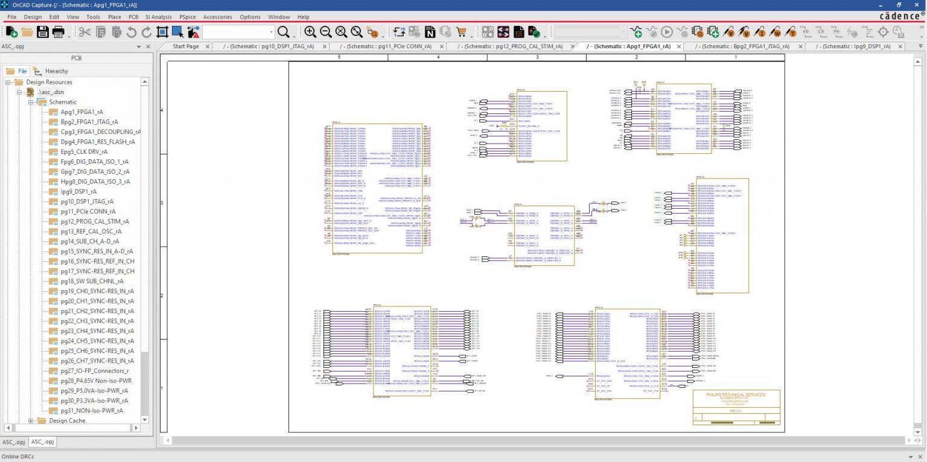This screenshot has height=462, width=927.
Task: Save the design with the floppy disk icon
Action: (43, 32)
